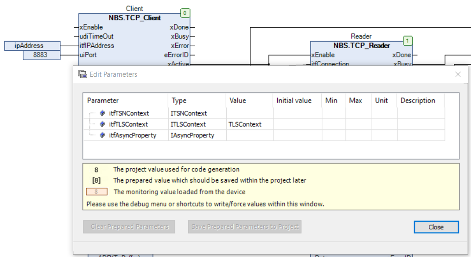Click the green execution order badge 0
Screen dimensions: 471x257
click(185, 13)
